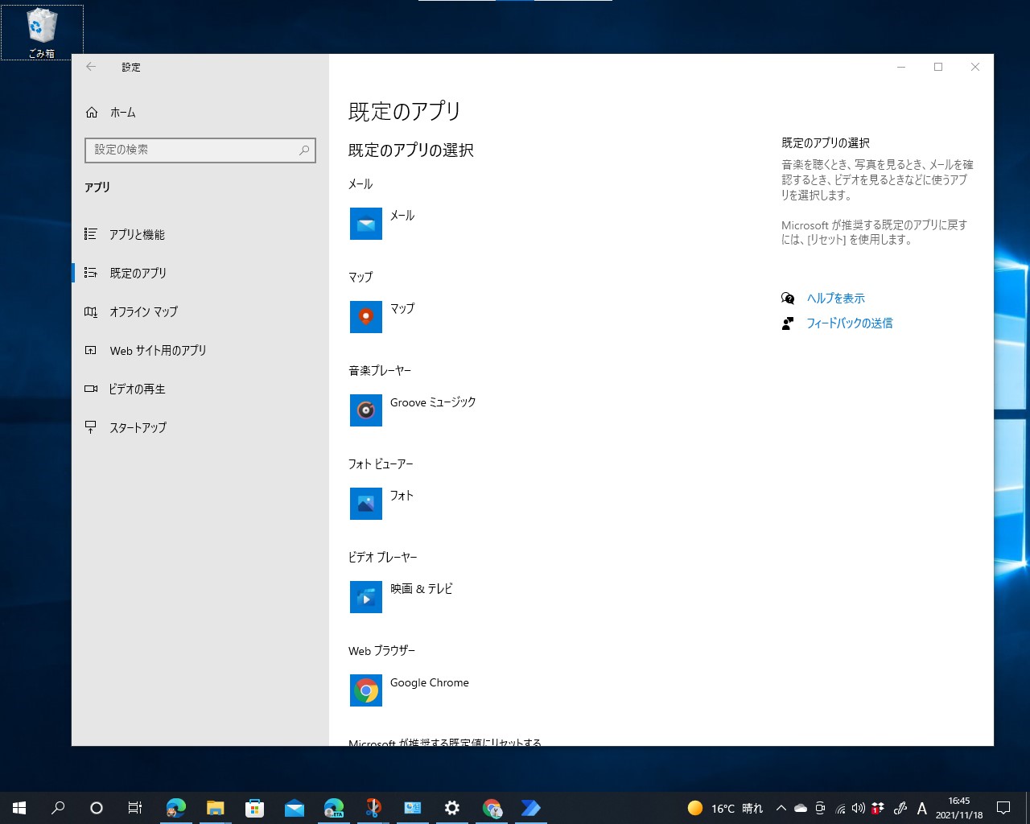Click the ヘルプを表示 link
The height and width of the screenshot is (824, 1030).
(836, 298)
